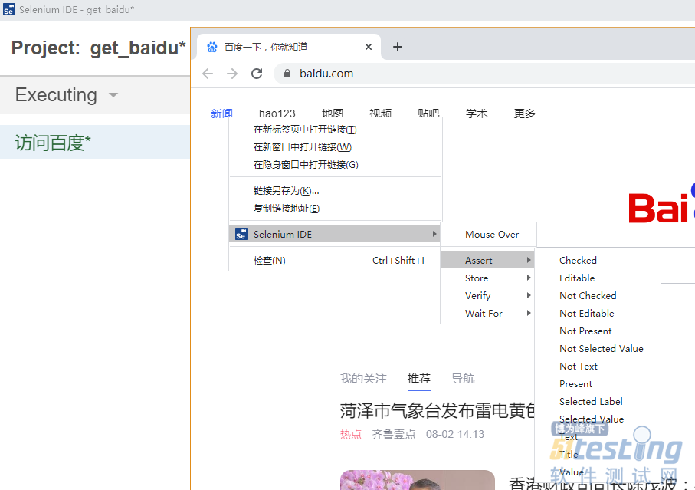This screenshot has height=490, width=695.
Task: Switch to the 导航 tab
Action: pyautogui.click(x=463, y=379)
